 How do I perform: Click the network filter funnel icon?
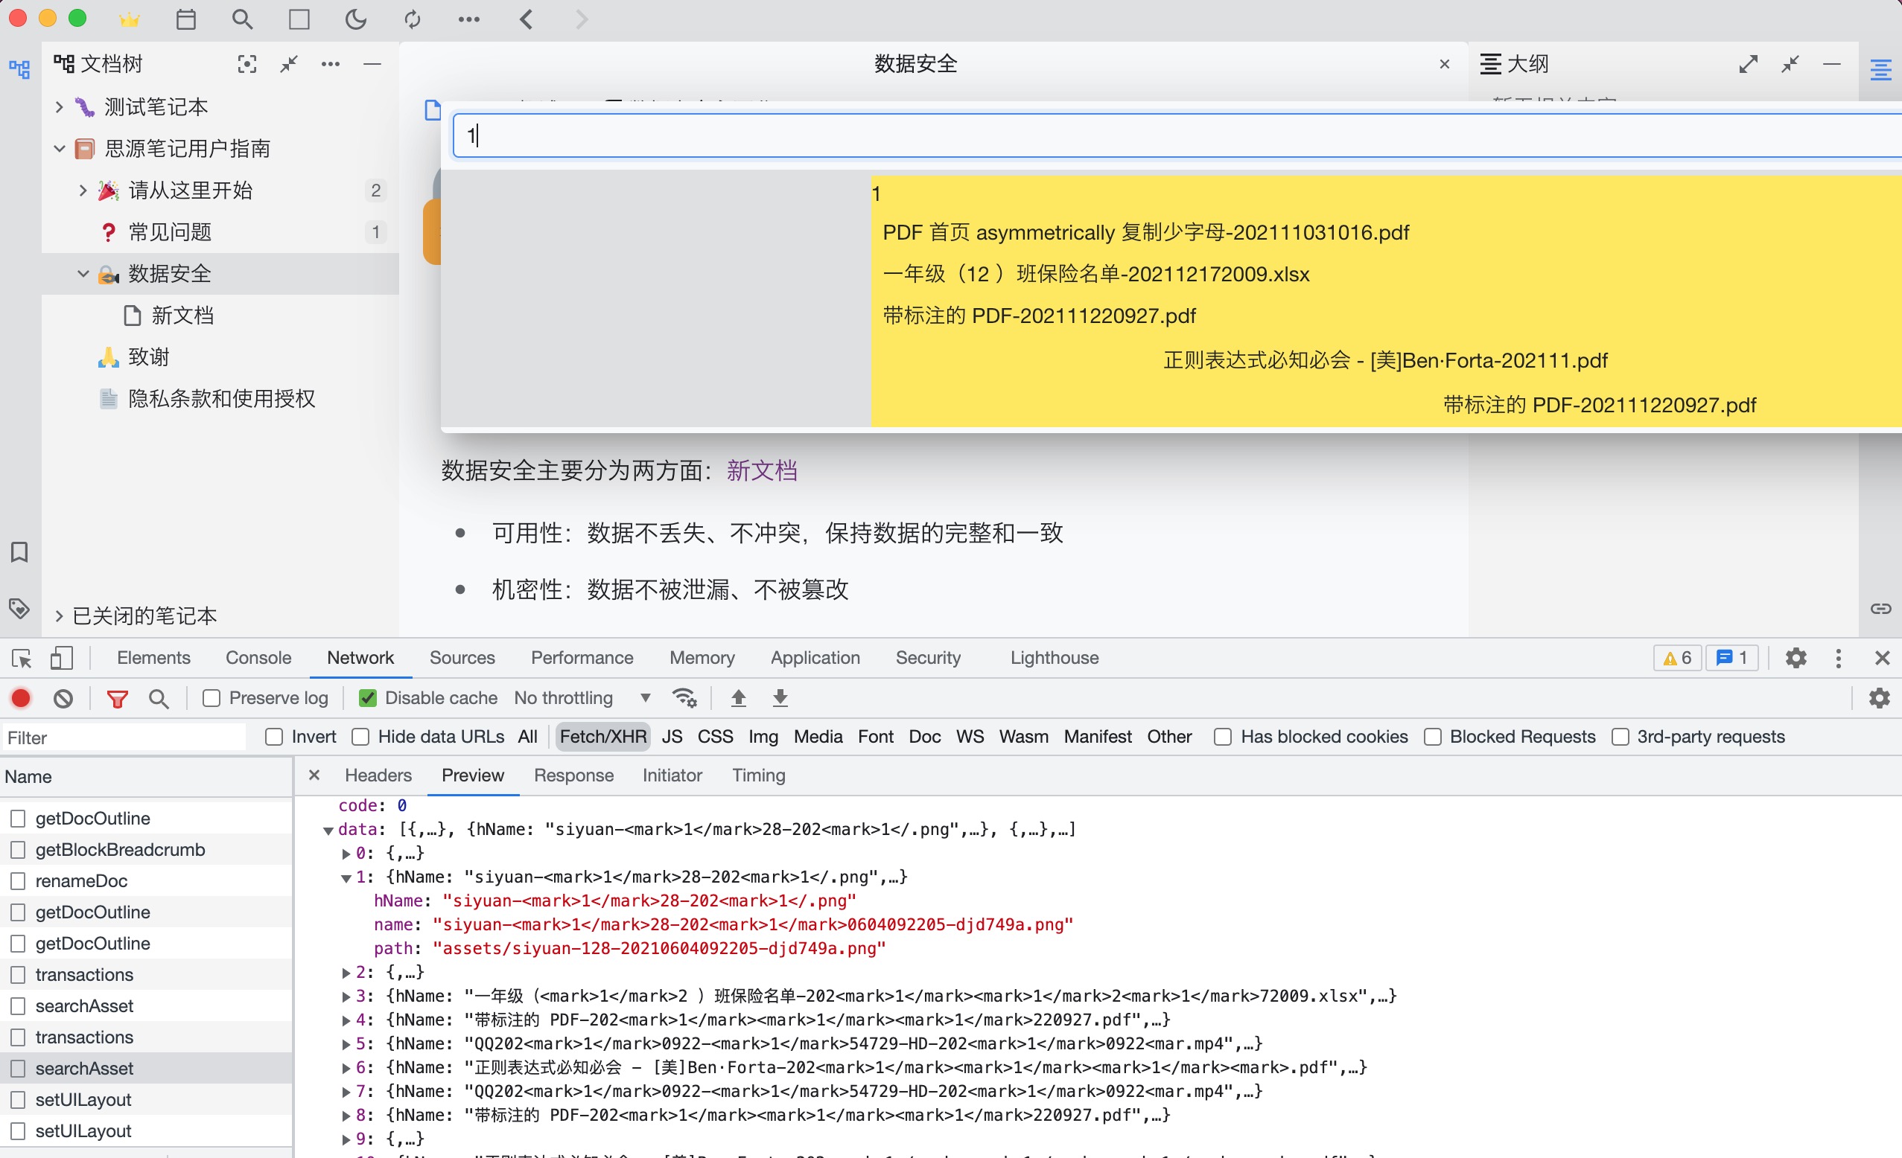tap(118, 699)
